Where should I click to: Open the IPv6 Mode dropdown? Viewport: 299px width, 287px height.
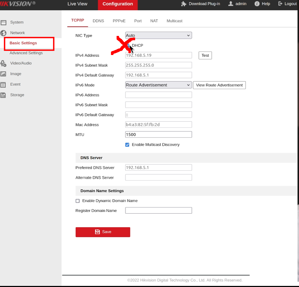coord(158,85)
